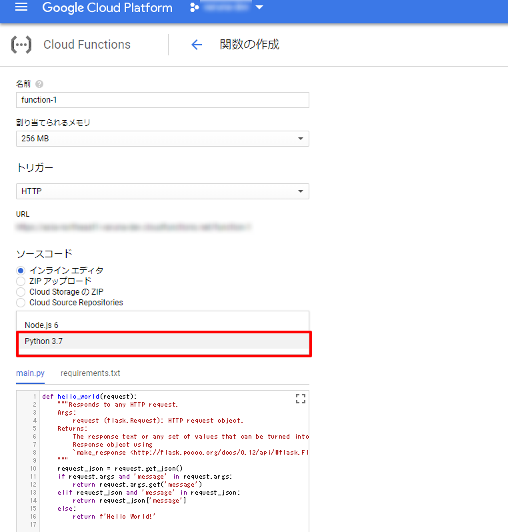Image resolution: width=508 pixels, height=532 pixels.
Task: Open the hamburger navigation menu
Action: point(21,7)
